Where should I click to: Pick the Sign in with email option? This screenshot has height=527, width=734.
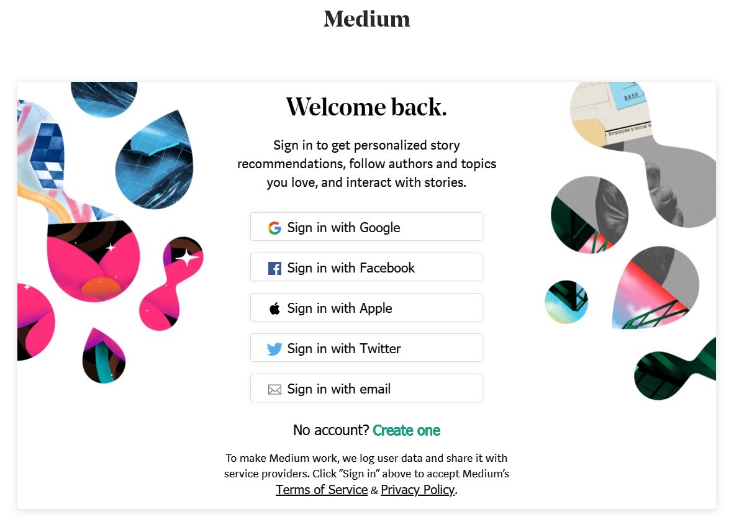coord(366,388)
